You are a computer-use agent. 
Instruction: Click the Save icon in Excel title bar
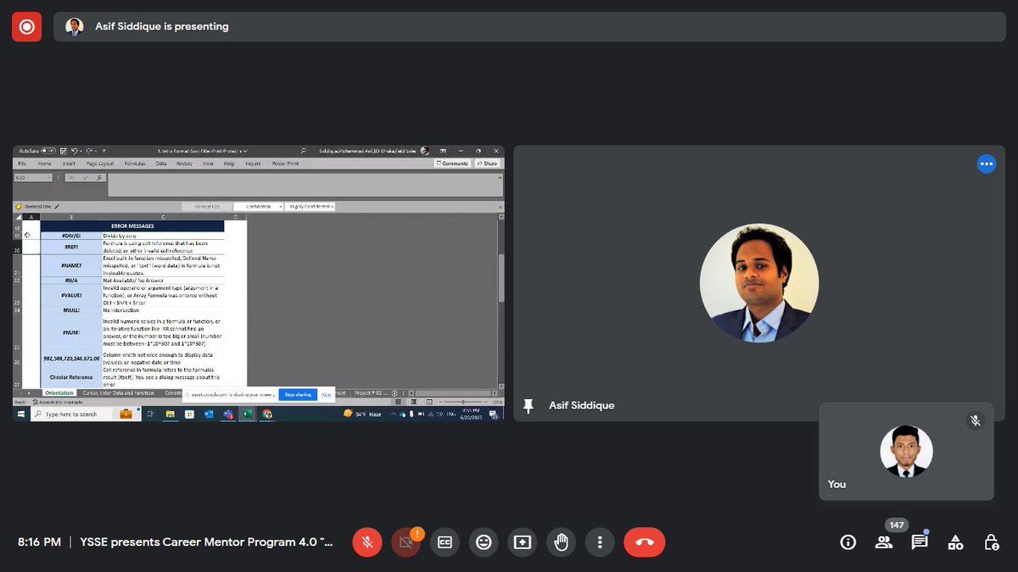64,151
